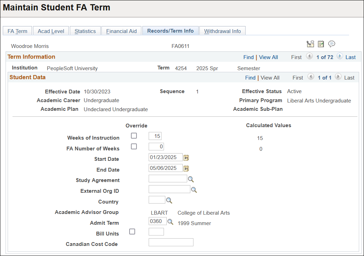Open the Admit Term lookup magnifier
This screenshot has height=256, width=364.
170,221
